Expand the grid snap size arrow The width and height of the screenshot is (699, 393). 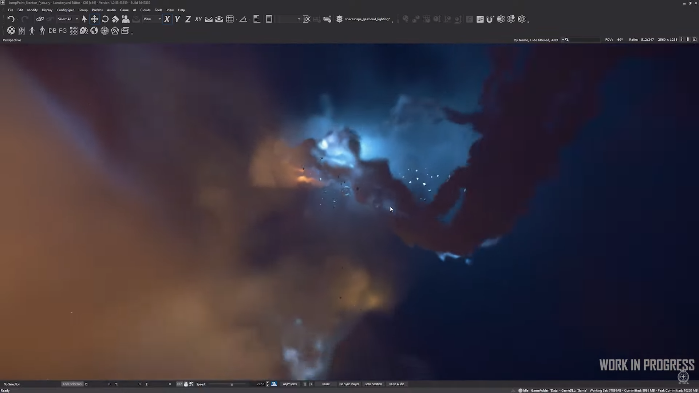(x=236, y=19)
